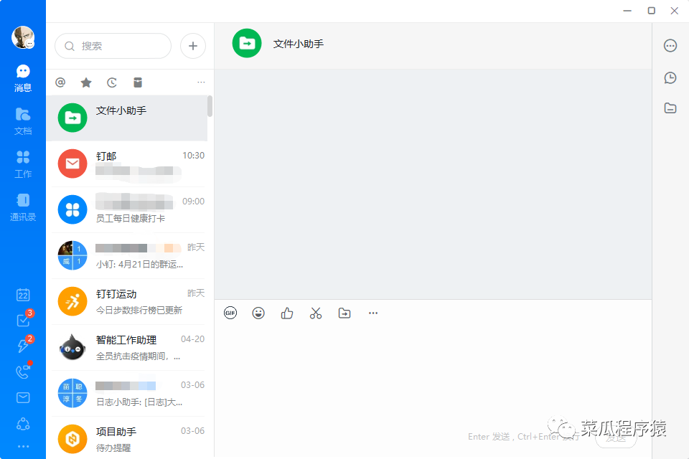Maximize the DingTalk window
This screenshot has width=689, height=459.
[x=652, y=11]
